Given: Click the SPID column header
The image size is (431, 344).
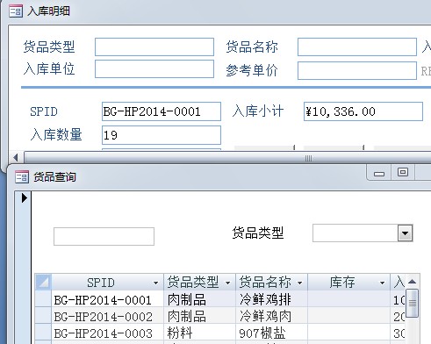Looking at the screenshot, I should [x=107, y=283].
